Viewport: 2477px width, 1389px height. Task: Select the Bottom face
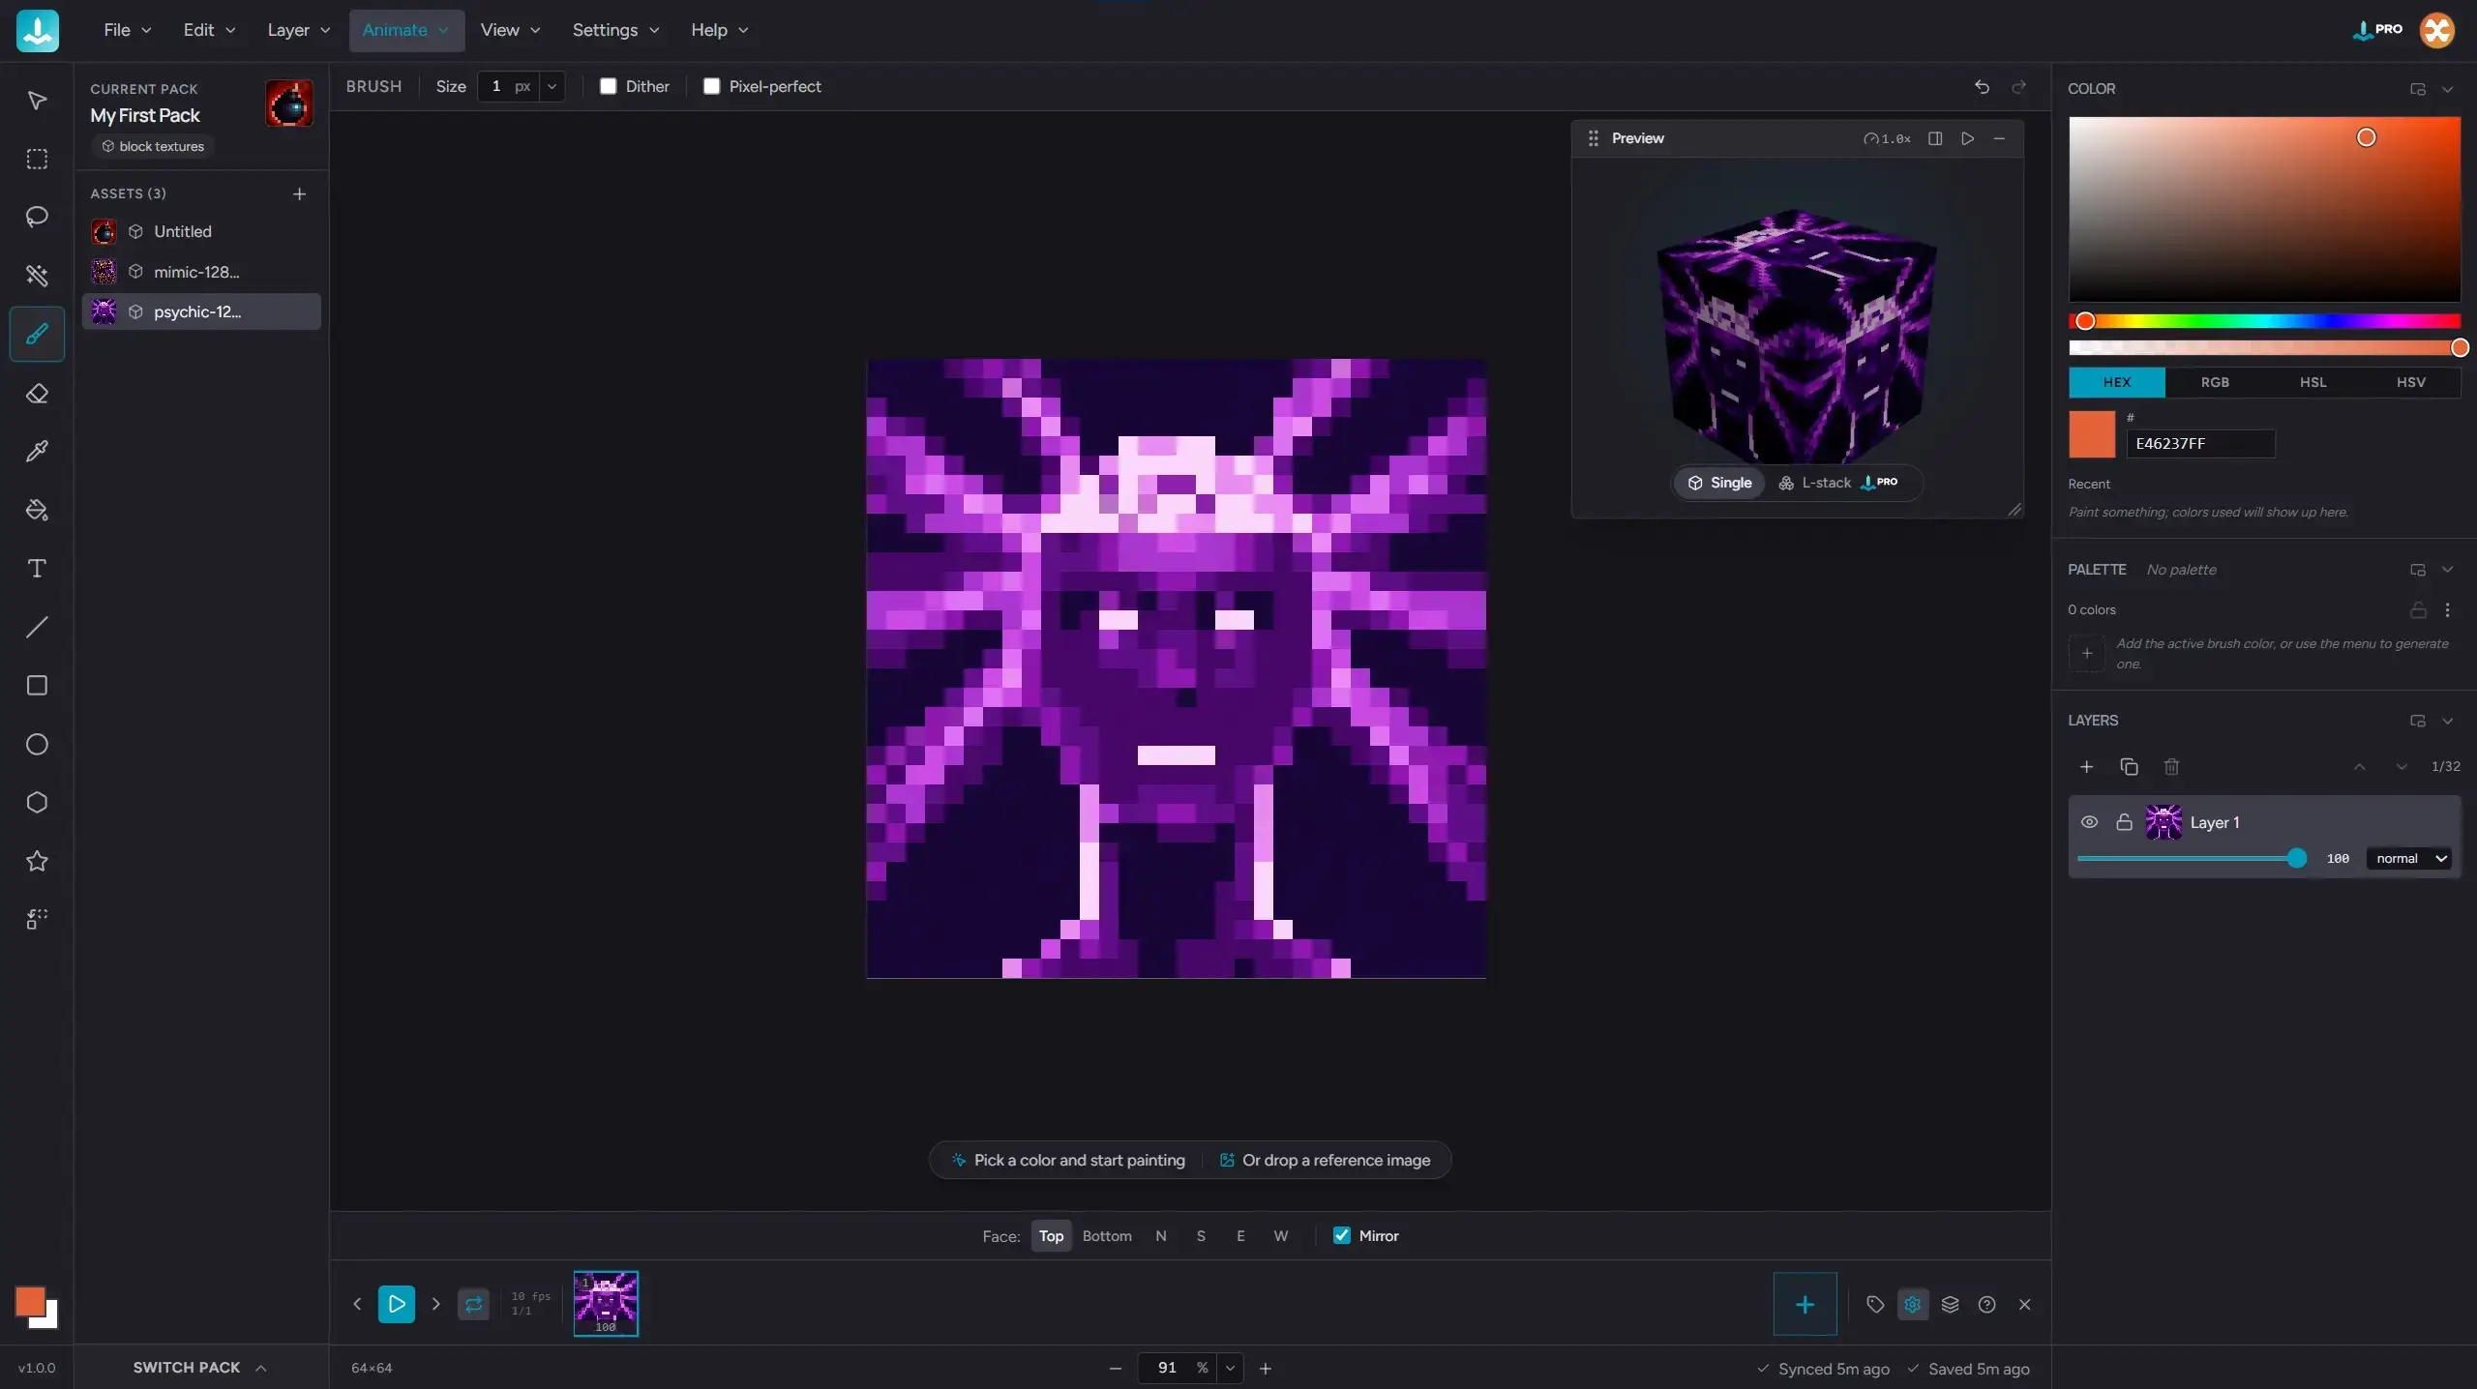pos(1107,1235)
